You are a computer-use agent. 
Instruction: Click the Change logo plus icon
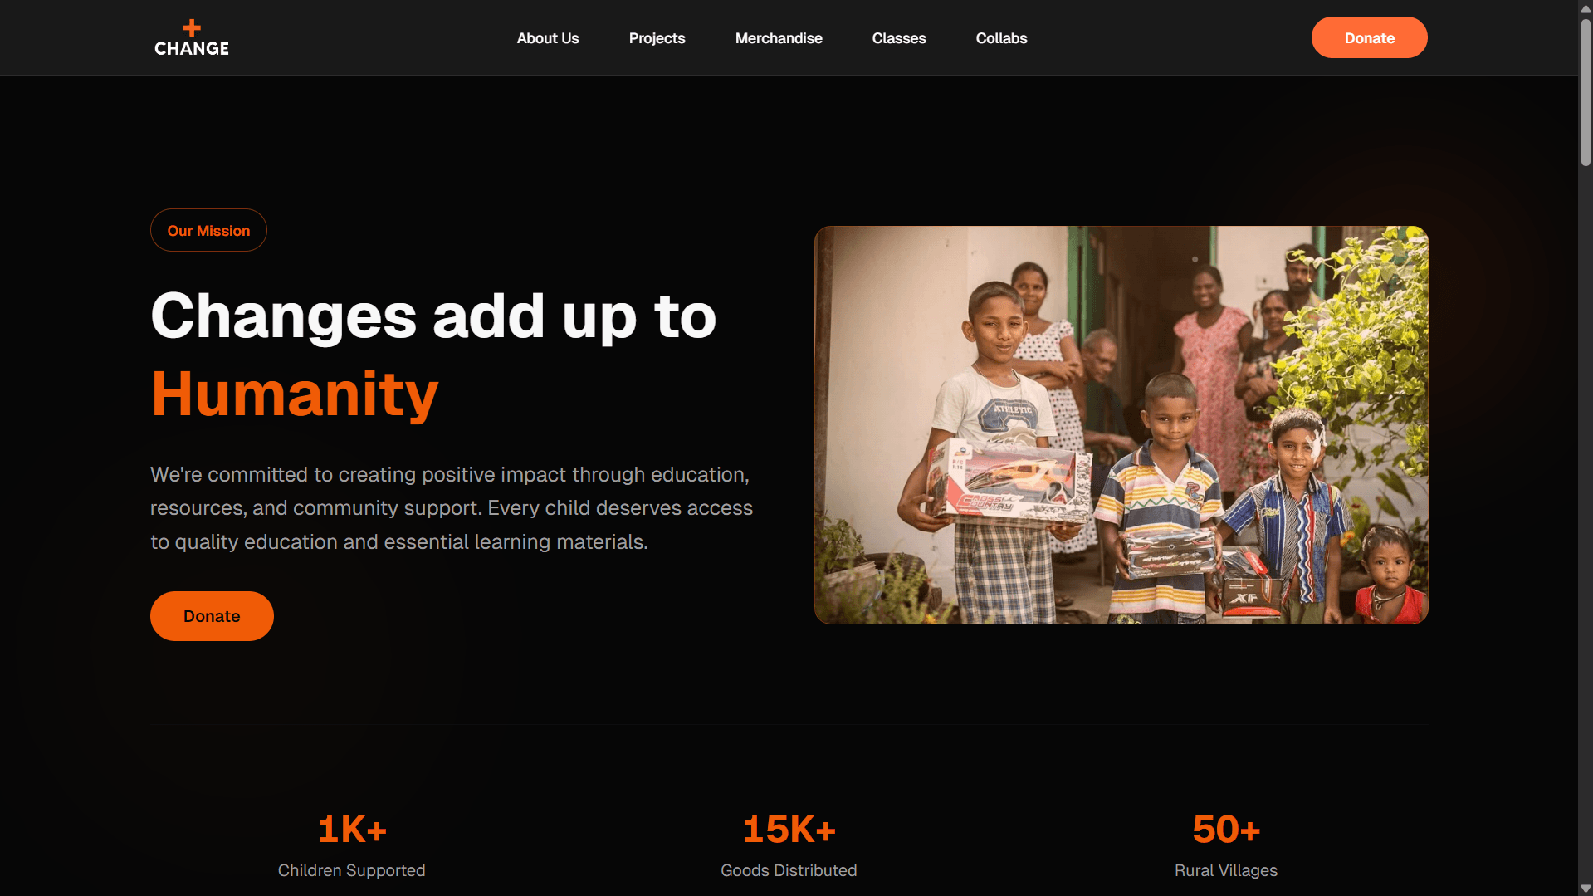tap(192, 28)
